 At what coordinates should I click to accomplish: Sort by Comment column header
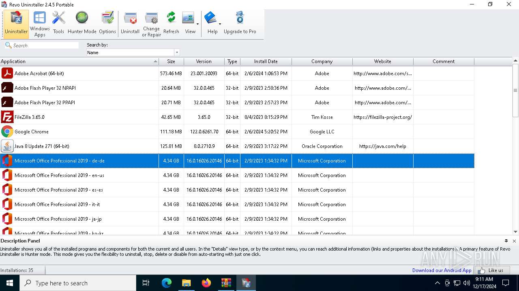444,61
